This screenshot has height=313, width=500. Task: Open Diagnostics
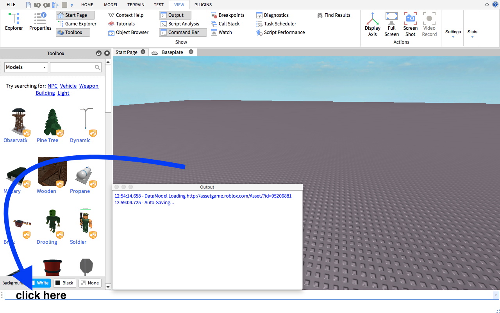coord(272,15)
